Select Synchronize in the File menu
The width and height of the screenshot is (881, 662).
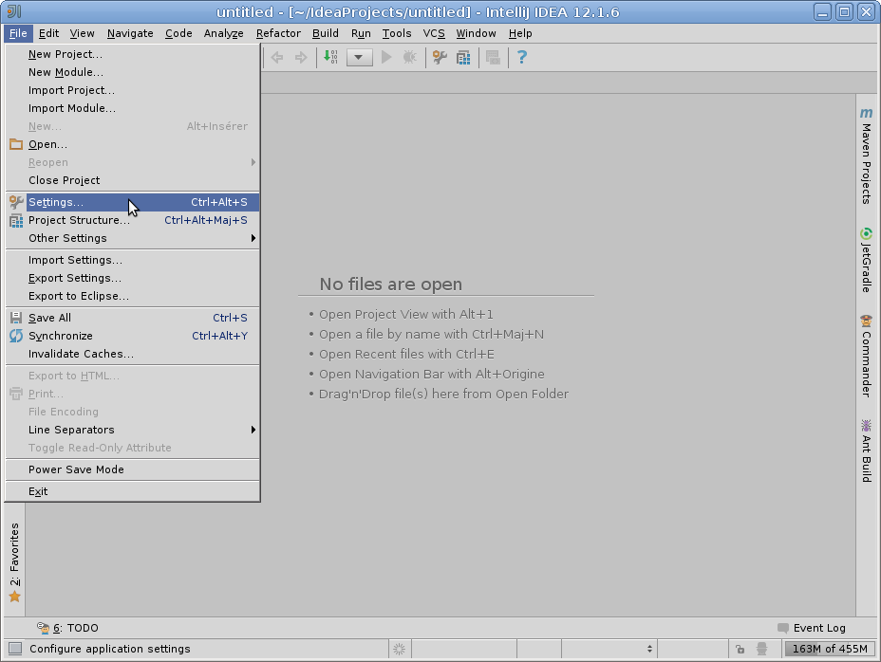[133, 336]
